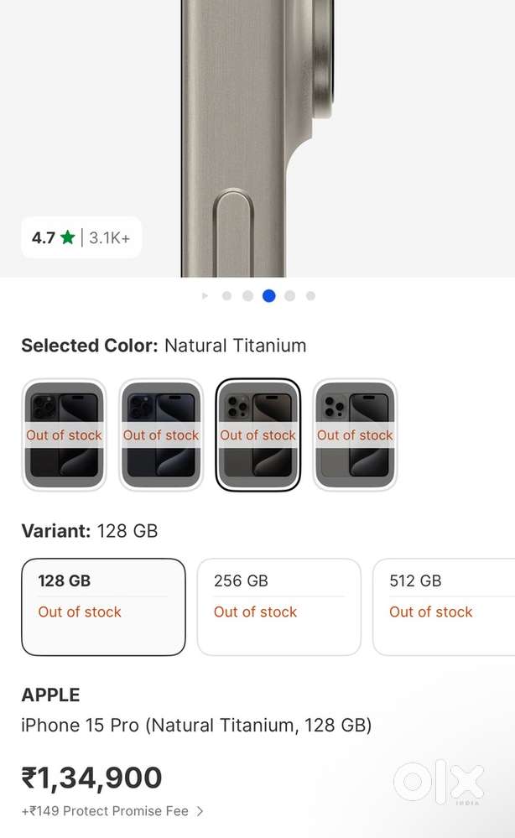Click the active blue carousel dot

click(x=268, y=296)
